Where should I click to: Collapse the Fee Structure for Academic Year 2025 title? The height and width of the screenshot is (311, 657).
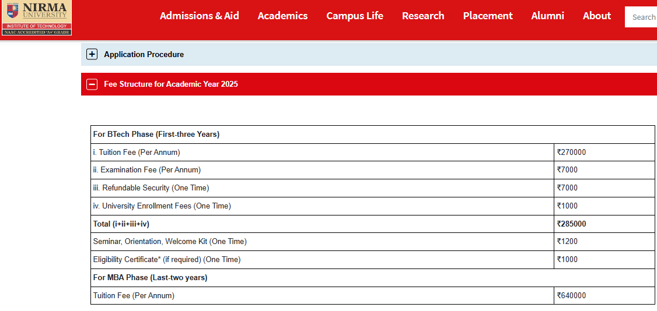170,84
